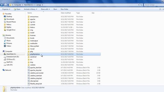Select the apache_stop.bat file icon
164x92 pixels.
pos(29,70)
